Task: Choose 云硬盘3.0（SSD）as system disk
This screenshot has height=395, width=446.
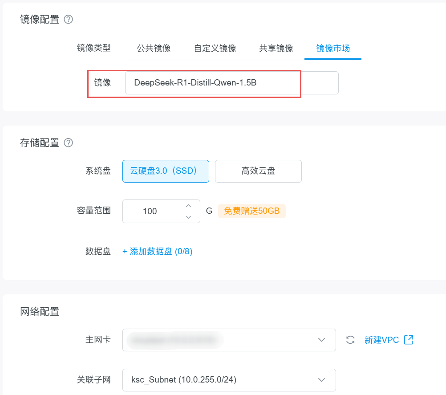Action: click(x=166, y=171)
